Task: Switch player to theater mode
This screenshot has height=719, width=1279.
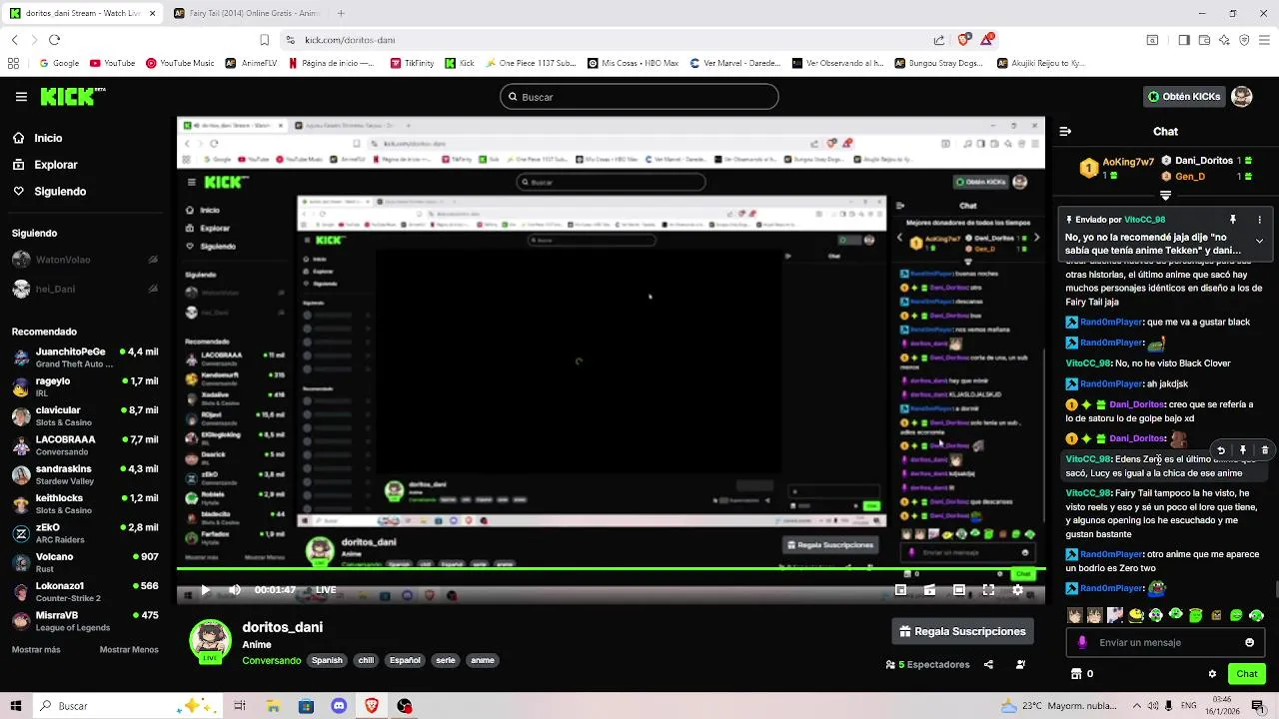Action: [x=958, y=590]
